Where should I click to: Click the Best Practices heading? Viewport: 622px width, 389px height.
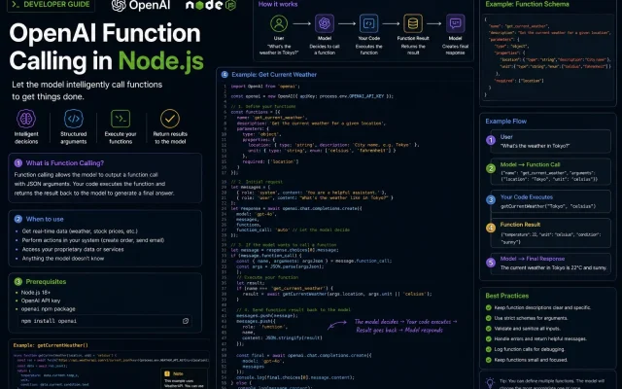507,296
